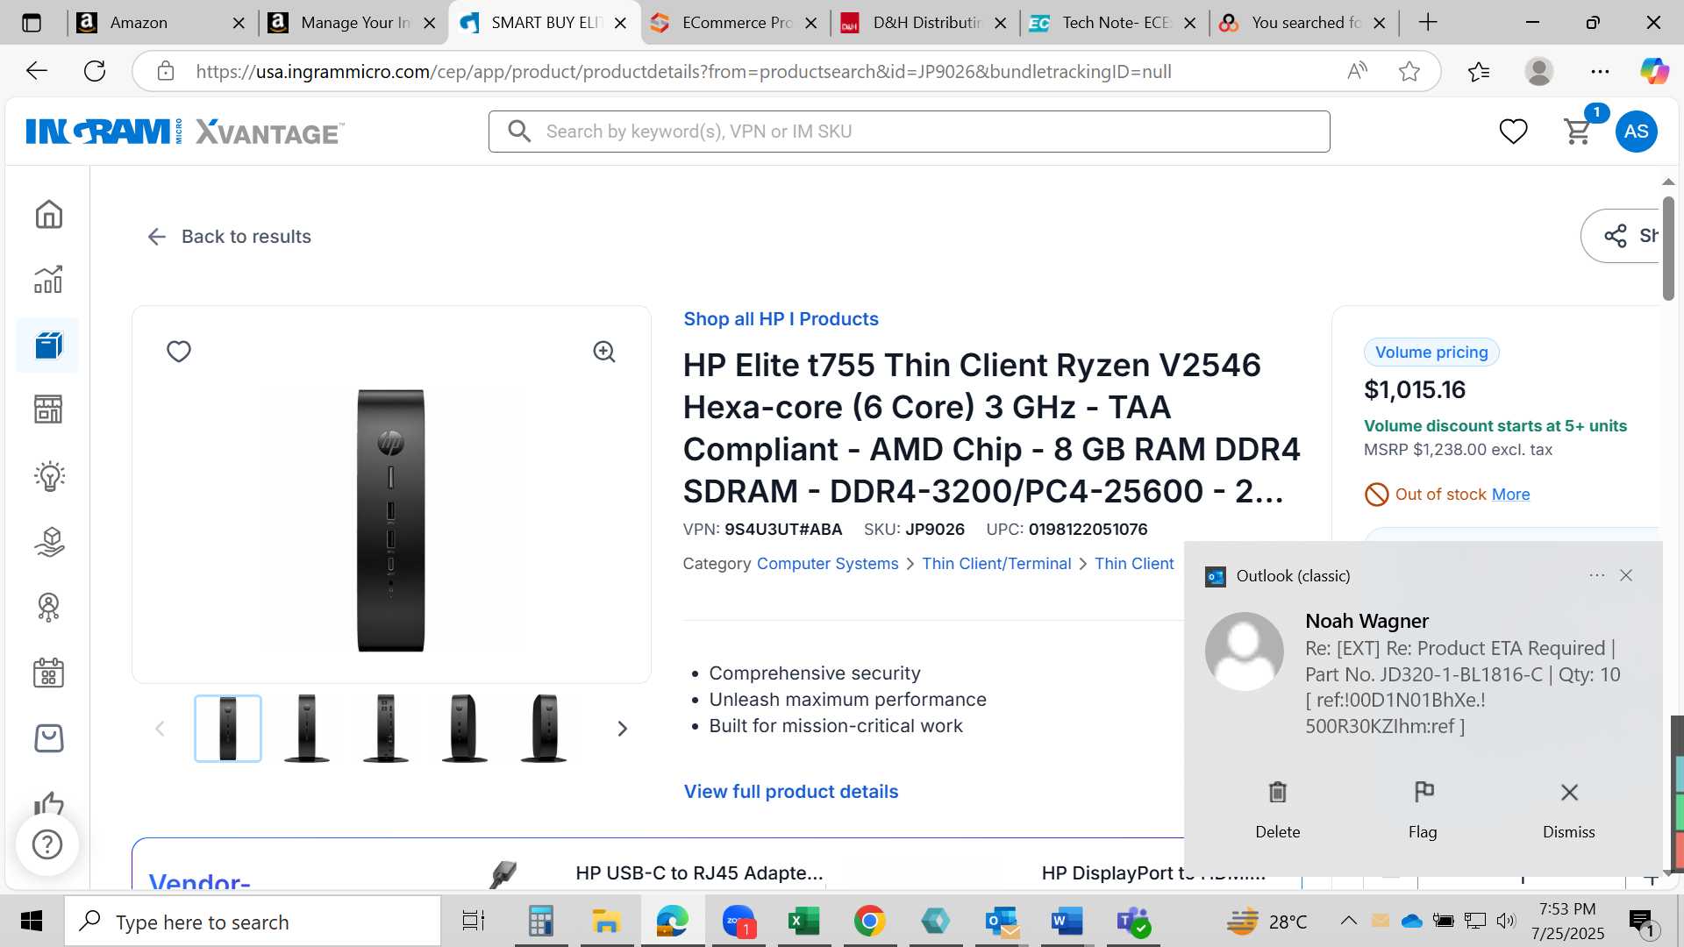The height and width of the screenshot is (947, 1684).
Task: Click the browser address bar URL
Action: tap(683, 72)
